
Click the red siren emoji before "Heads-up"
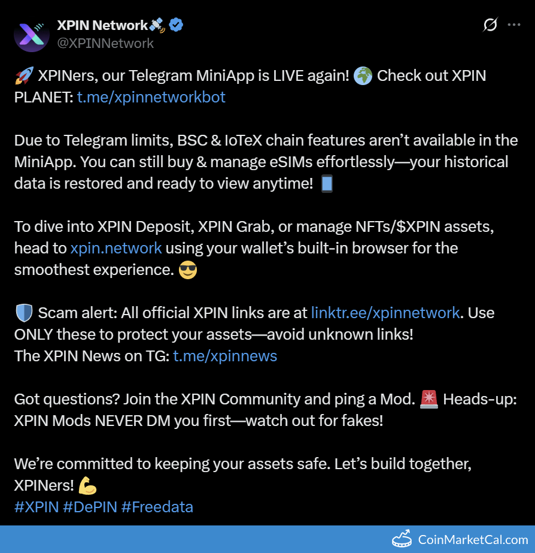pos(429,399)
